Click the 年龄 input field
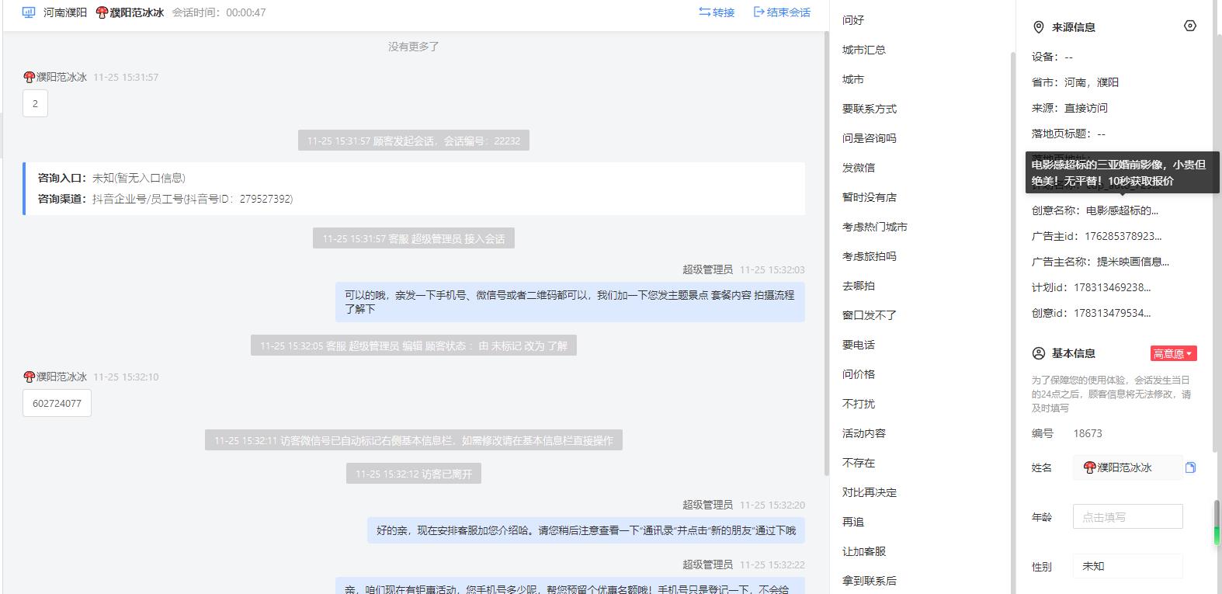Viewport: 1222px width, 594px height. point(1127,516)
